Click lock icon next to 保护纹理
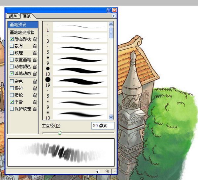The width and height of the screenshot is (198, 180). 35,109
